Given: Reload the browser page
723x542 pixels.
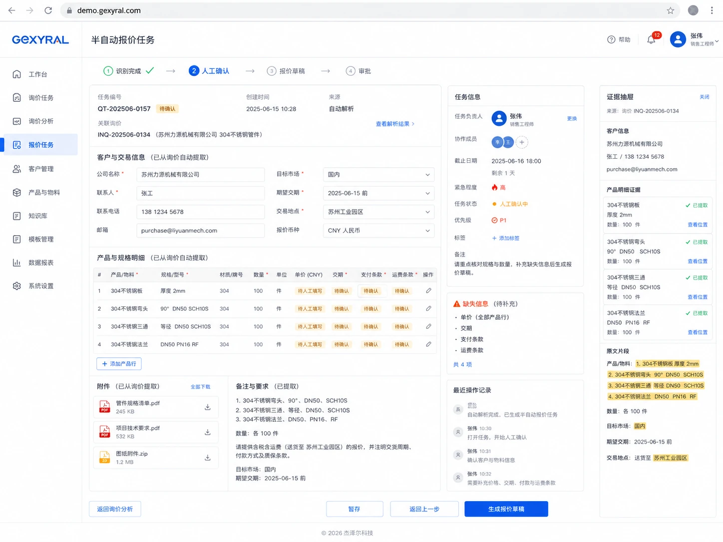Looking at the screenshot, I should click(48, 10).
